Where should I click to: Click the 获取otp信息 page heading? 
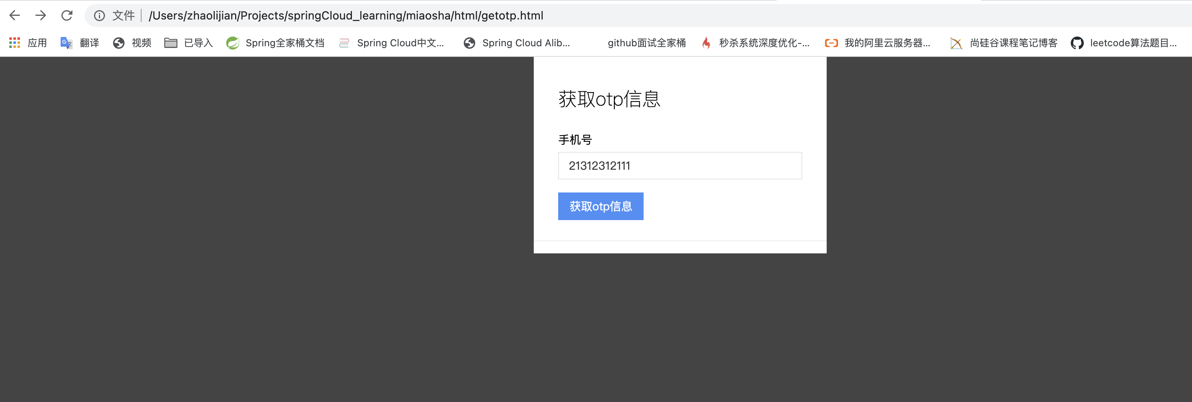[x=609, y=99]
